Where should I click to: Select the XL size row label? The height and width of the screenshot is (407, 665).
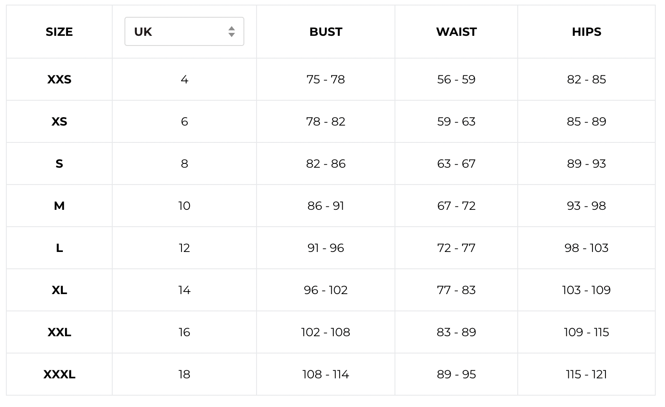[59, 290]
